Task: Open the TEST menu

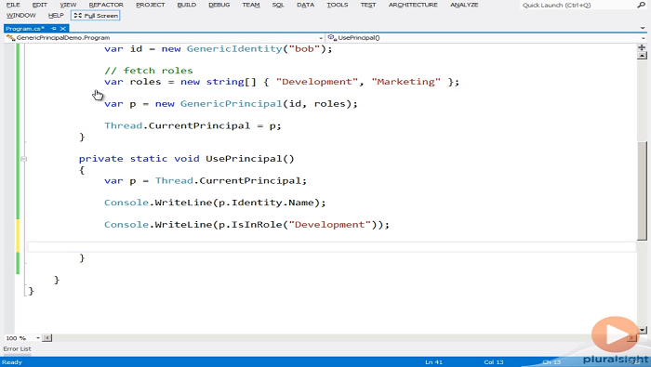Action: tap(368, 5)
